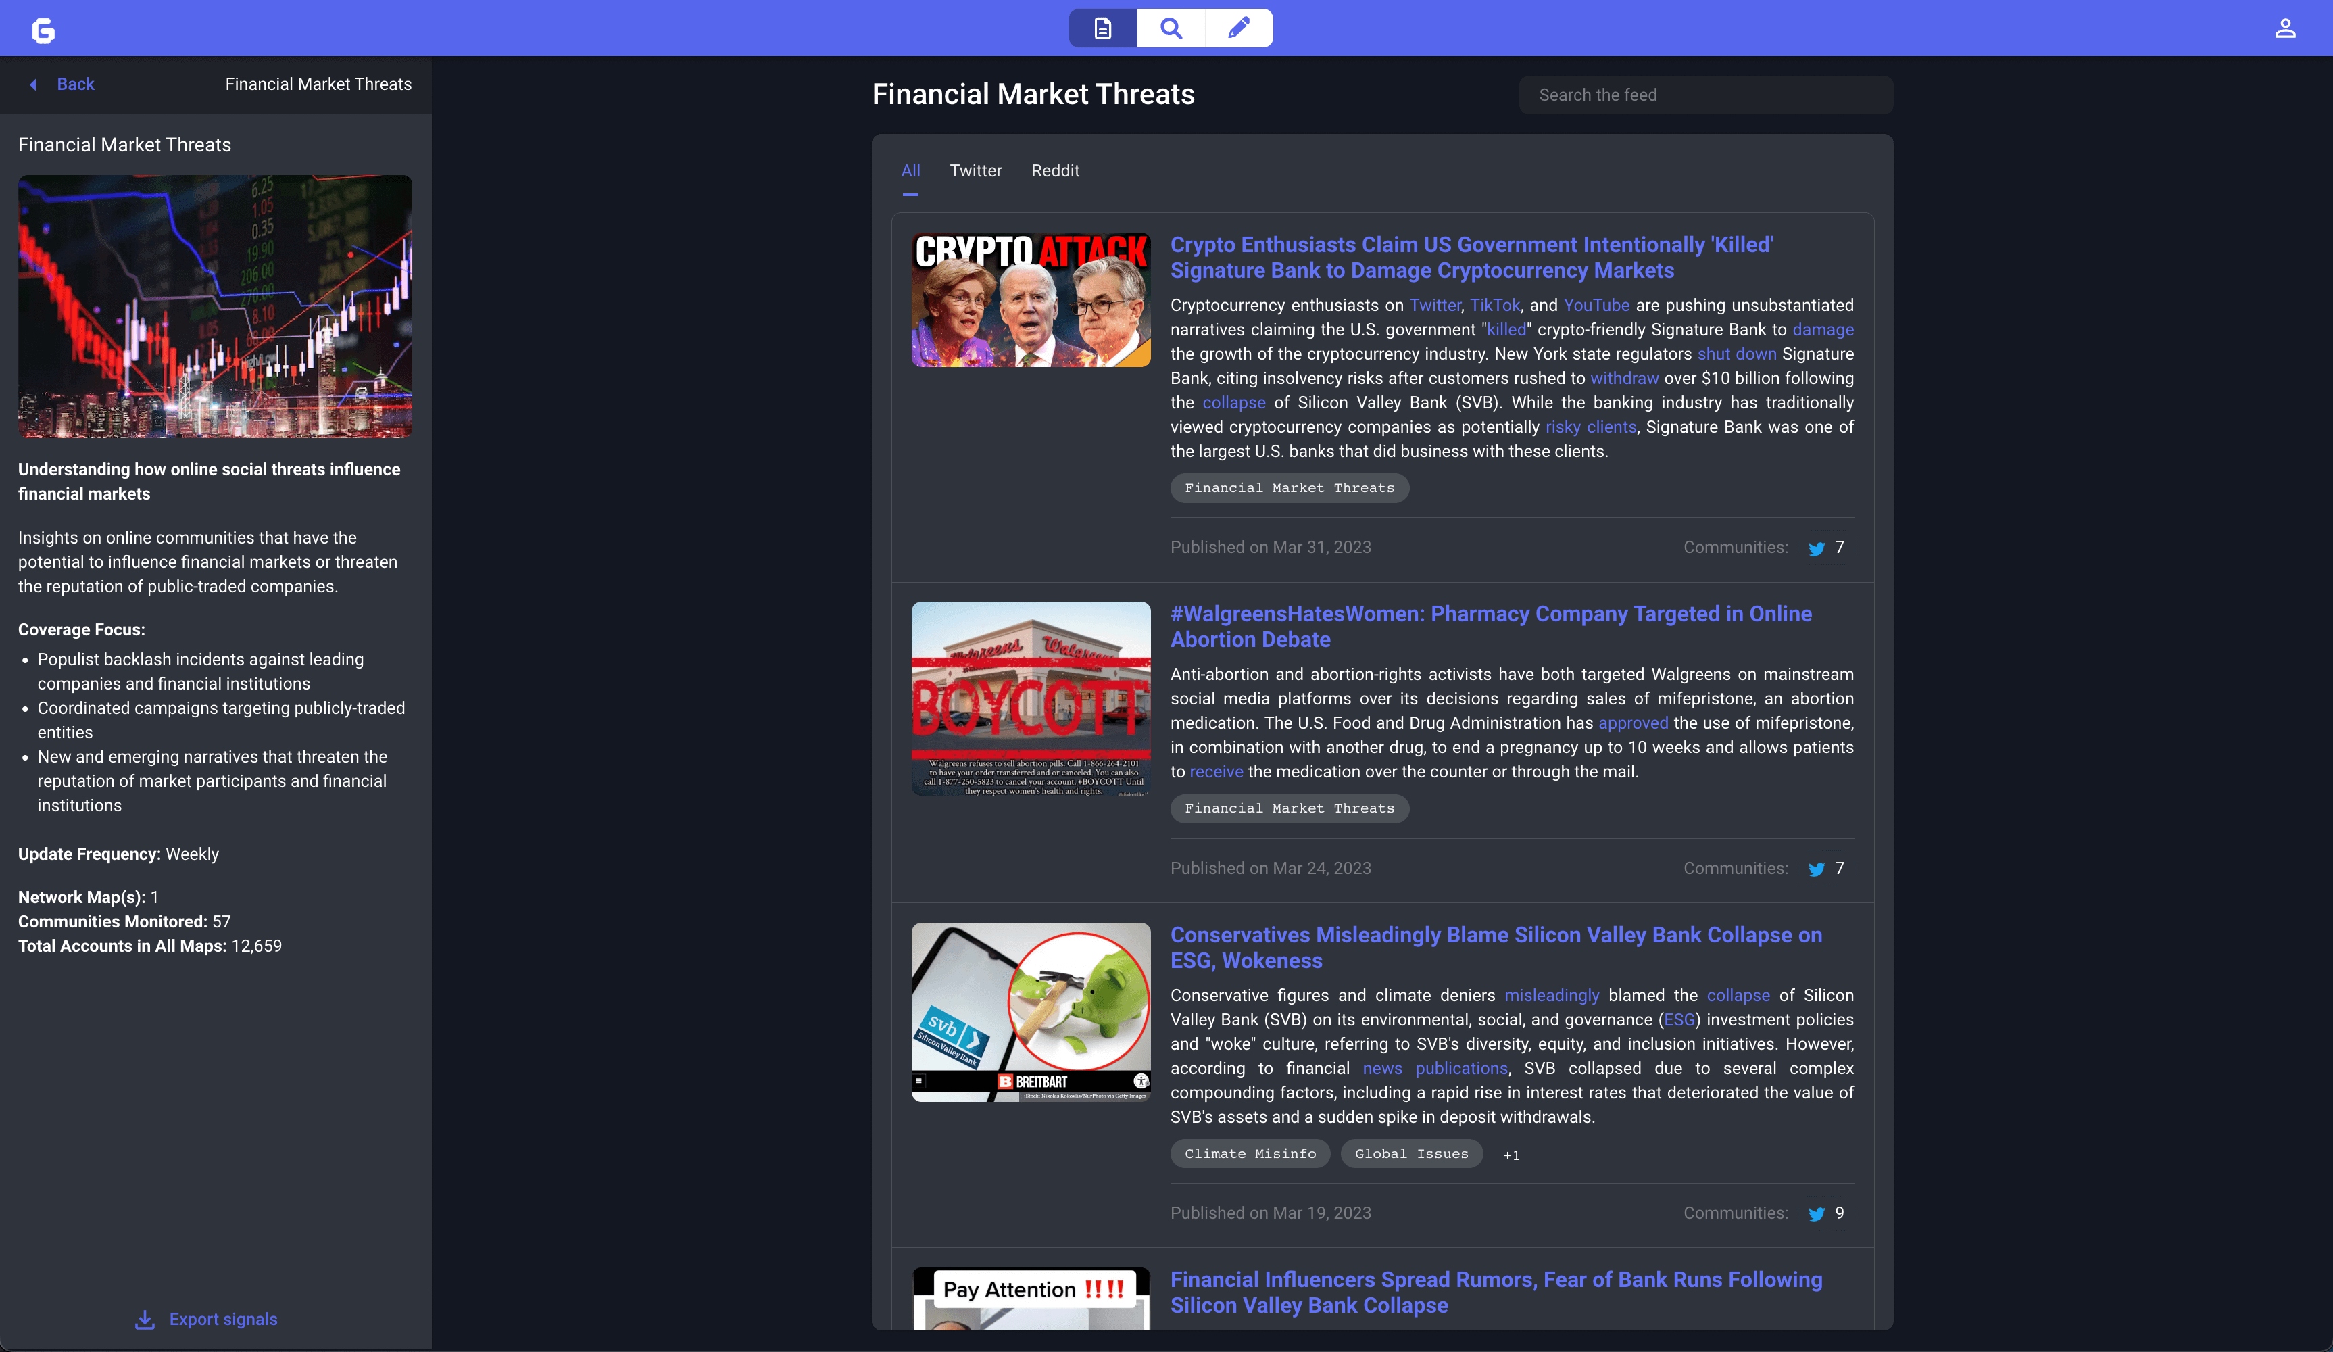Click "Update Frequency: Weekly" text
The image size is (2333, 1352).
pos(118,854)
